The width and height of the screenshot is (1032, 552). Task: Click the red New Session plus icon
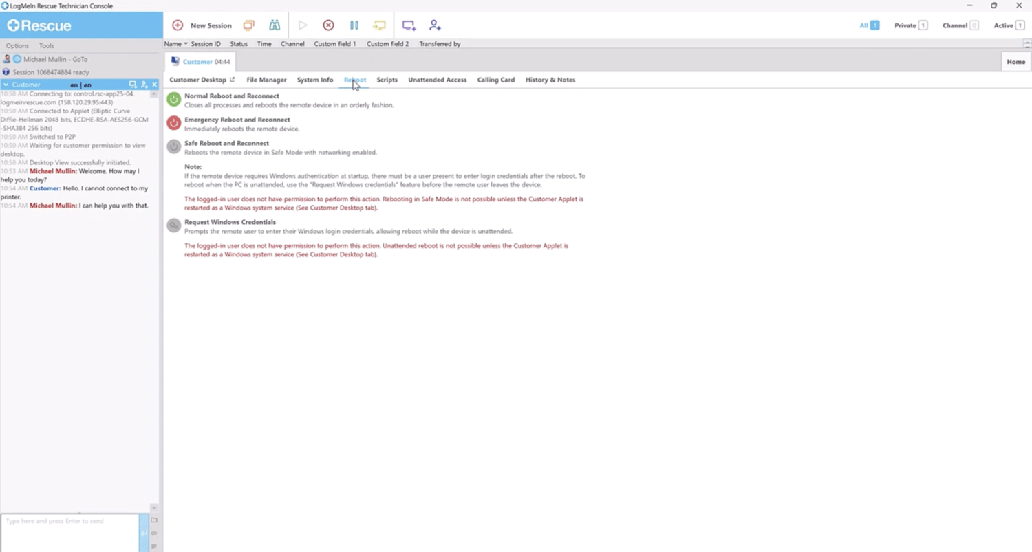178,25
